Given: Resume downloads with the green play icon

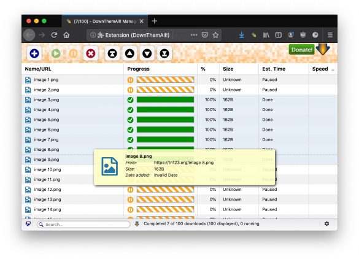Looking at the screenshot, I should [56, 53].
